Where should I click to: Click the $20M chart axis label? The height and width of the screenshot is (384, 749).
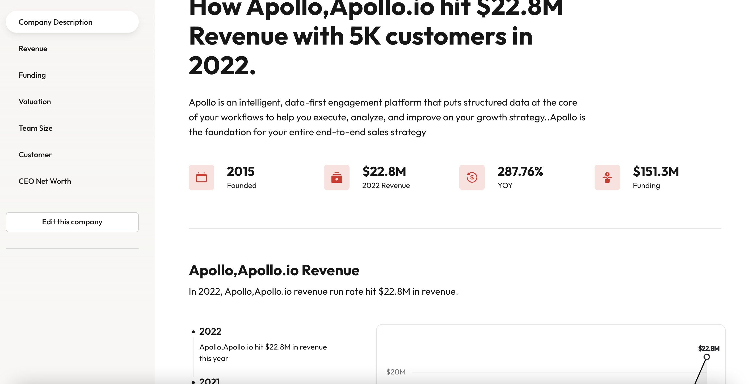(396, 372)
